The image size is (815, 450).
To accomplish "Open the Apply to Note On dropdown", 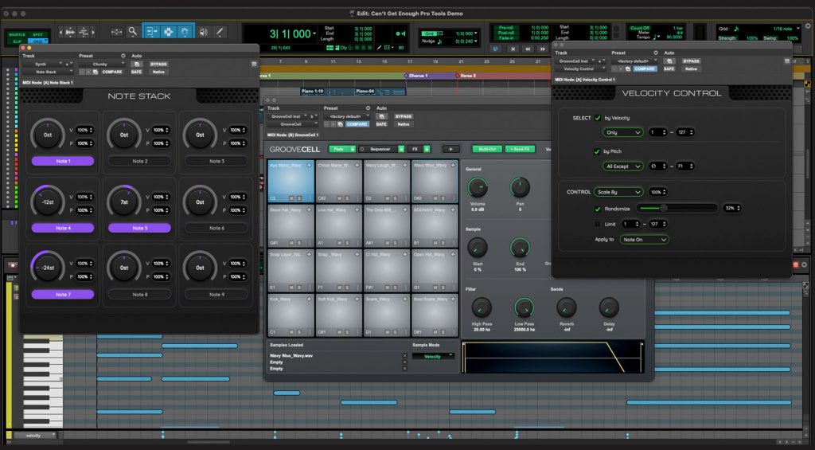I will 645,240.
